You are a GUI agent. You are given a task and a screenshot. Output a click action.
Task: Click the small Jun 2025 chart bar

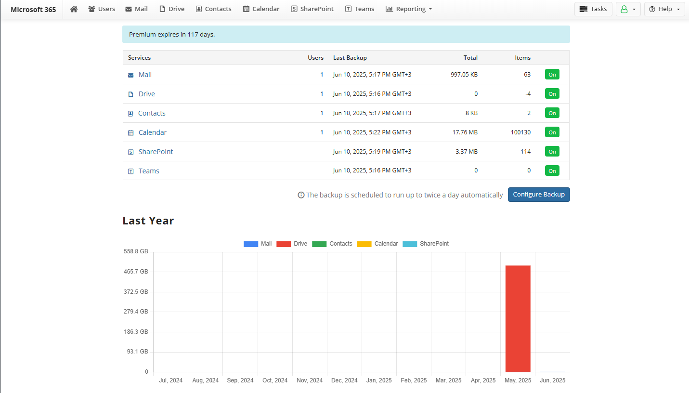(552, 371)
